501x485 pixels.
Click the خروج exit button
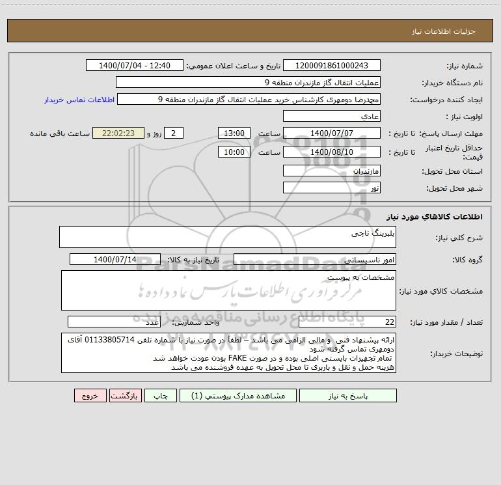click(x=90, y=396)
